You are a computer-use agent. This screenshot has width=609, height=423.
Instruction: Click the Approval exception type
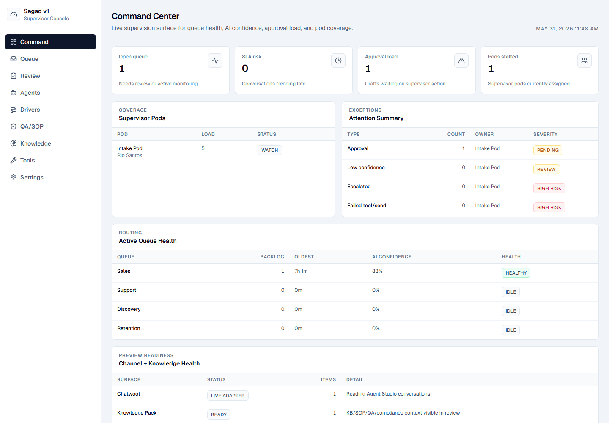pos(358,148)
